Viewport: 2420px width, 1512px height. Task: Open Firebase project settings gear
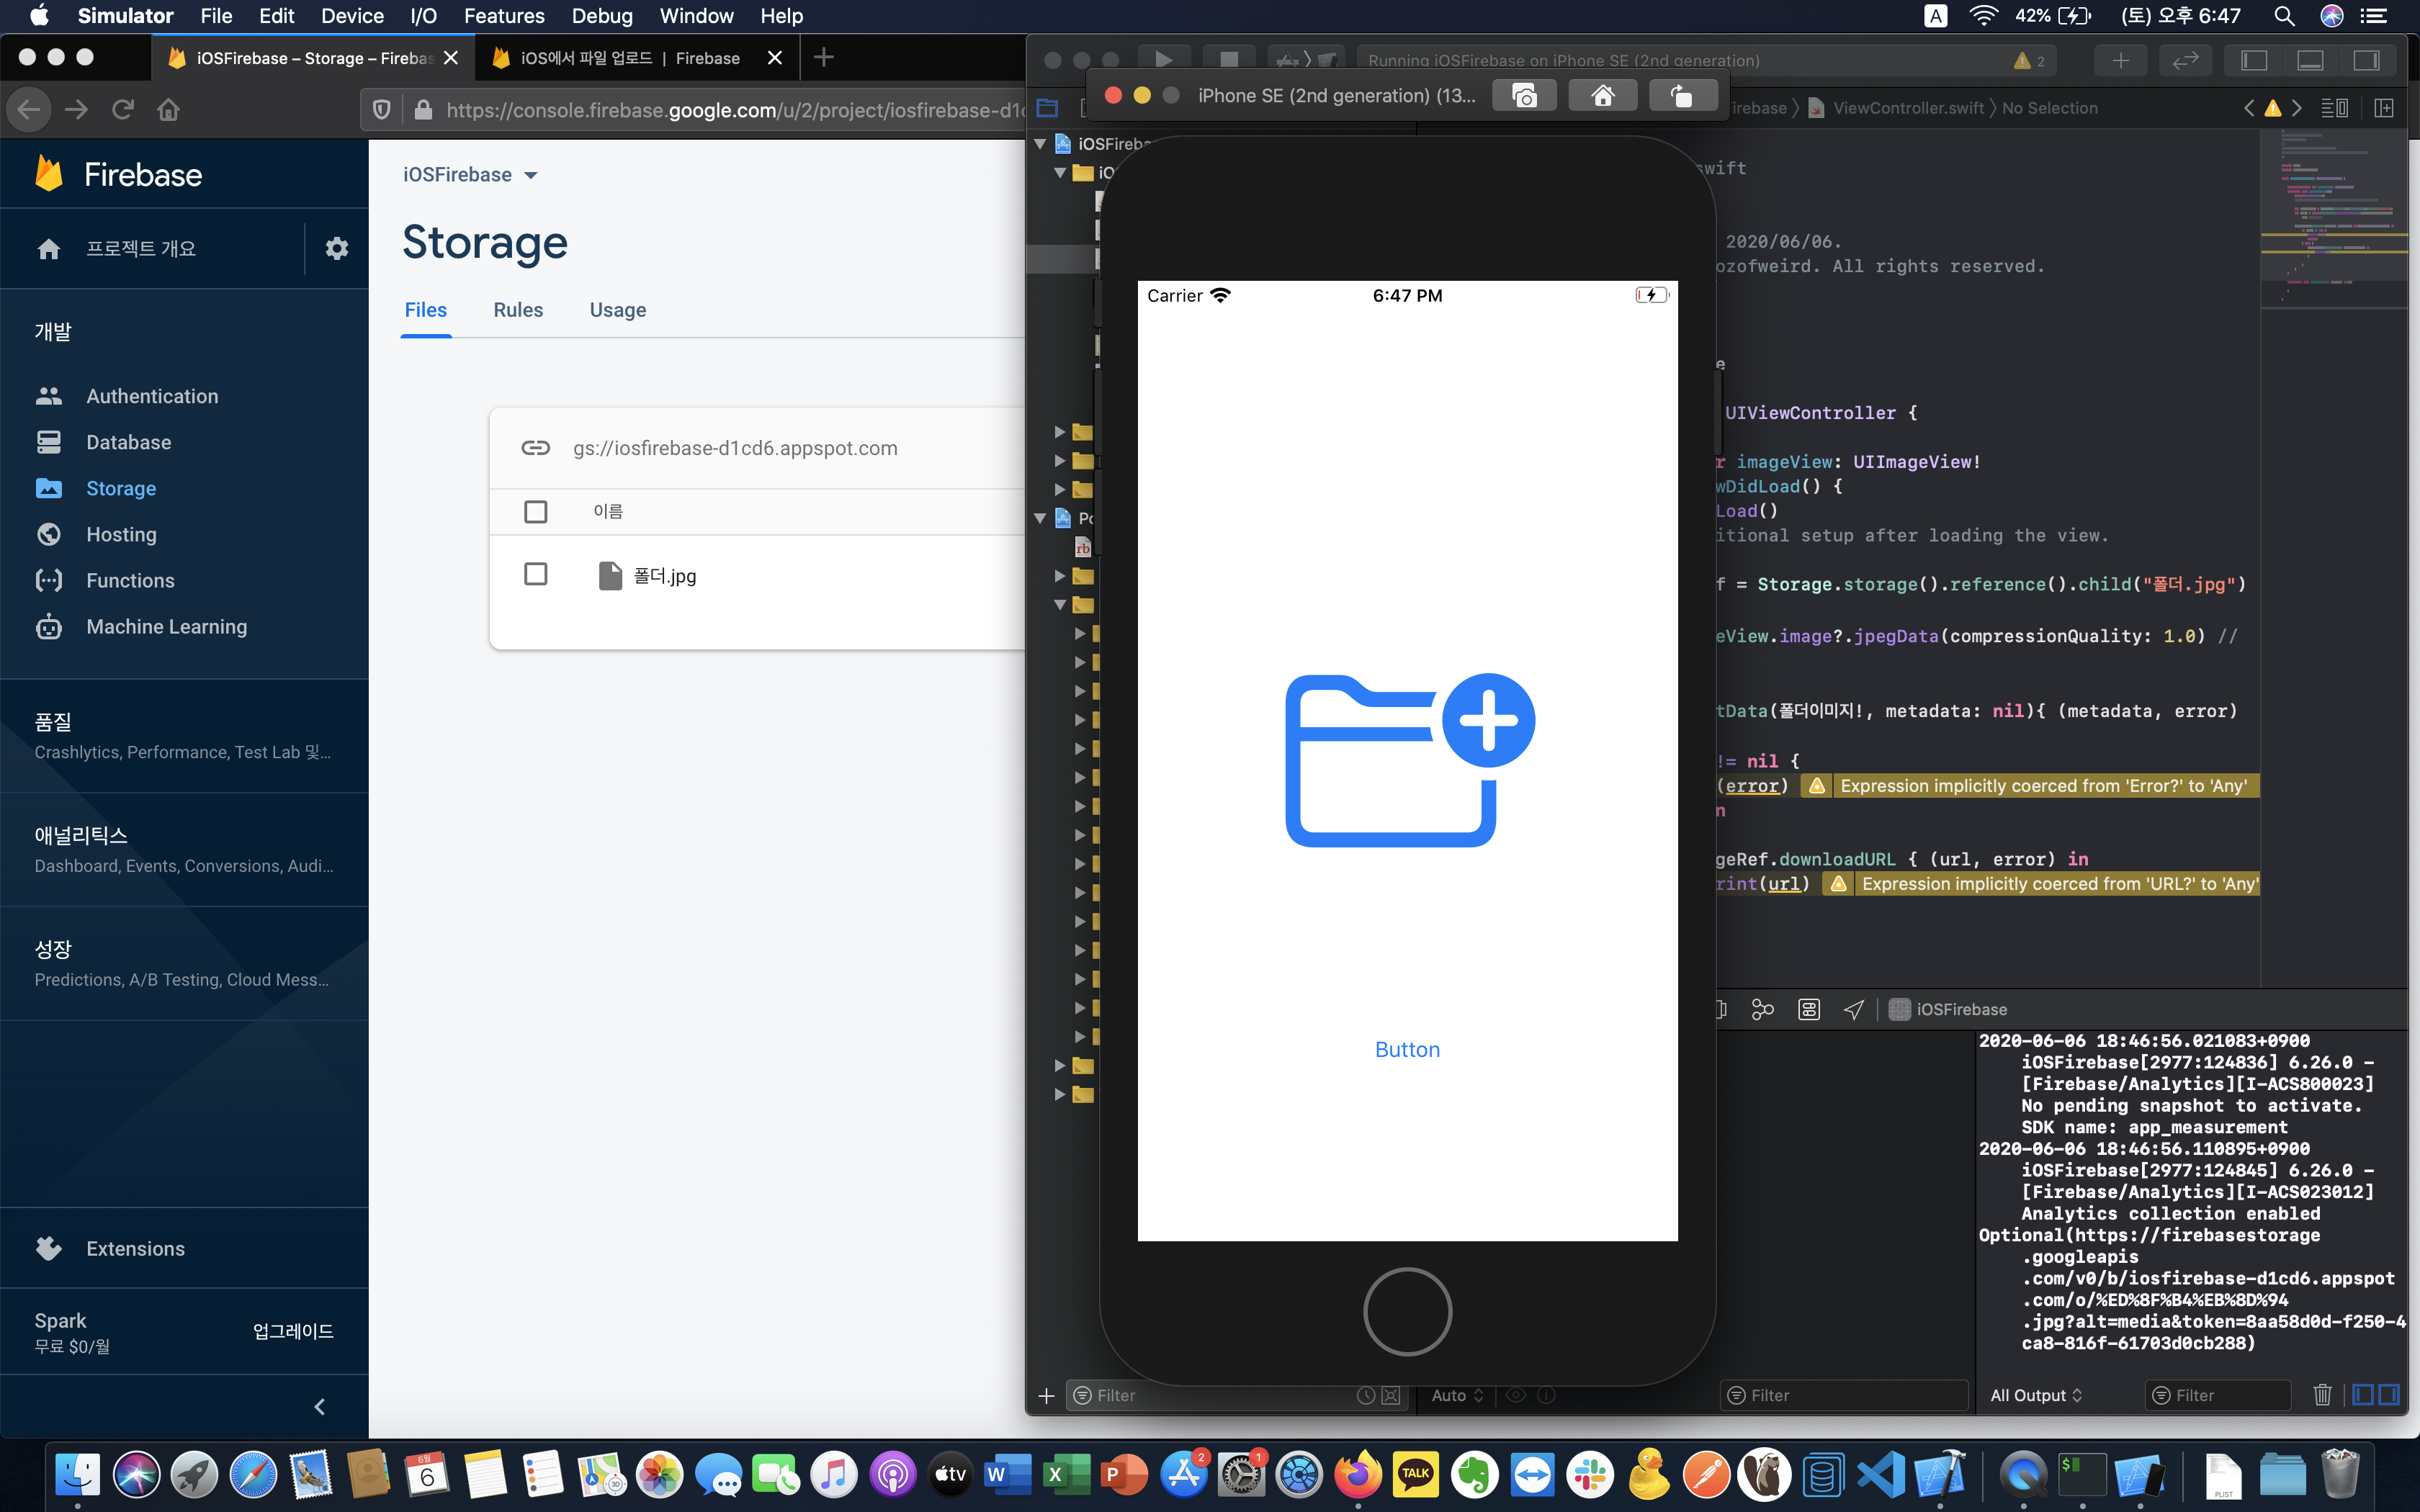[337, 248]
